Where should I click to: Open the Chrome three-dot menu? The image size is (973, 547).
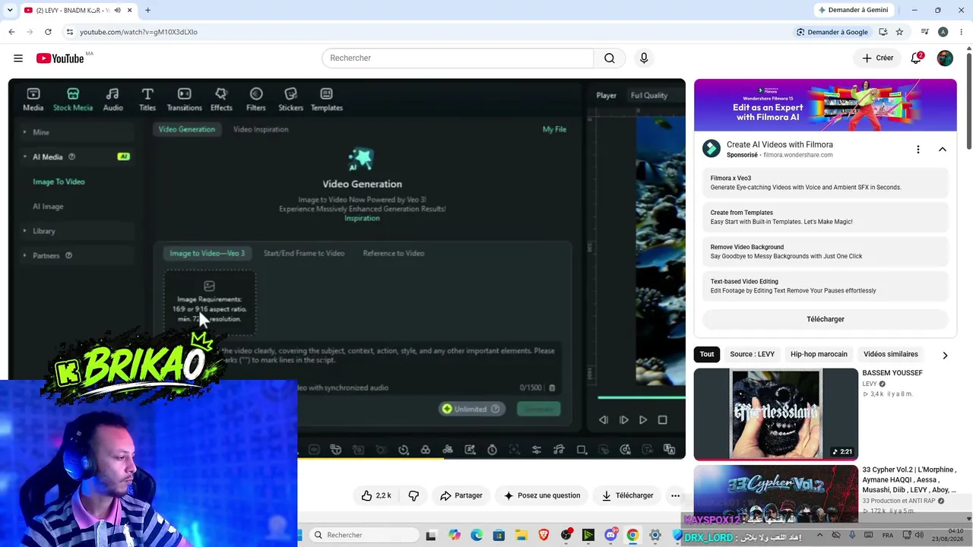pos(962,32)
